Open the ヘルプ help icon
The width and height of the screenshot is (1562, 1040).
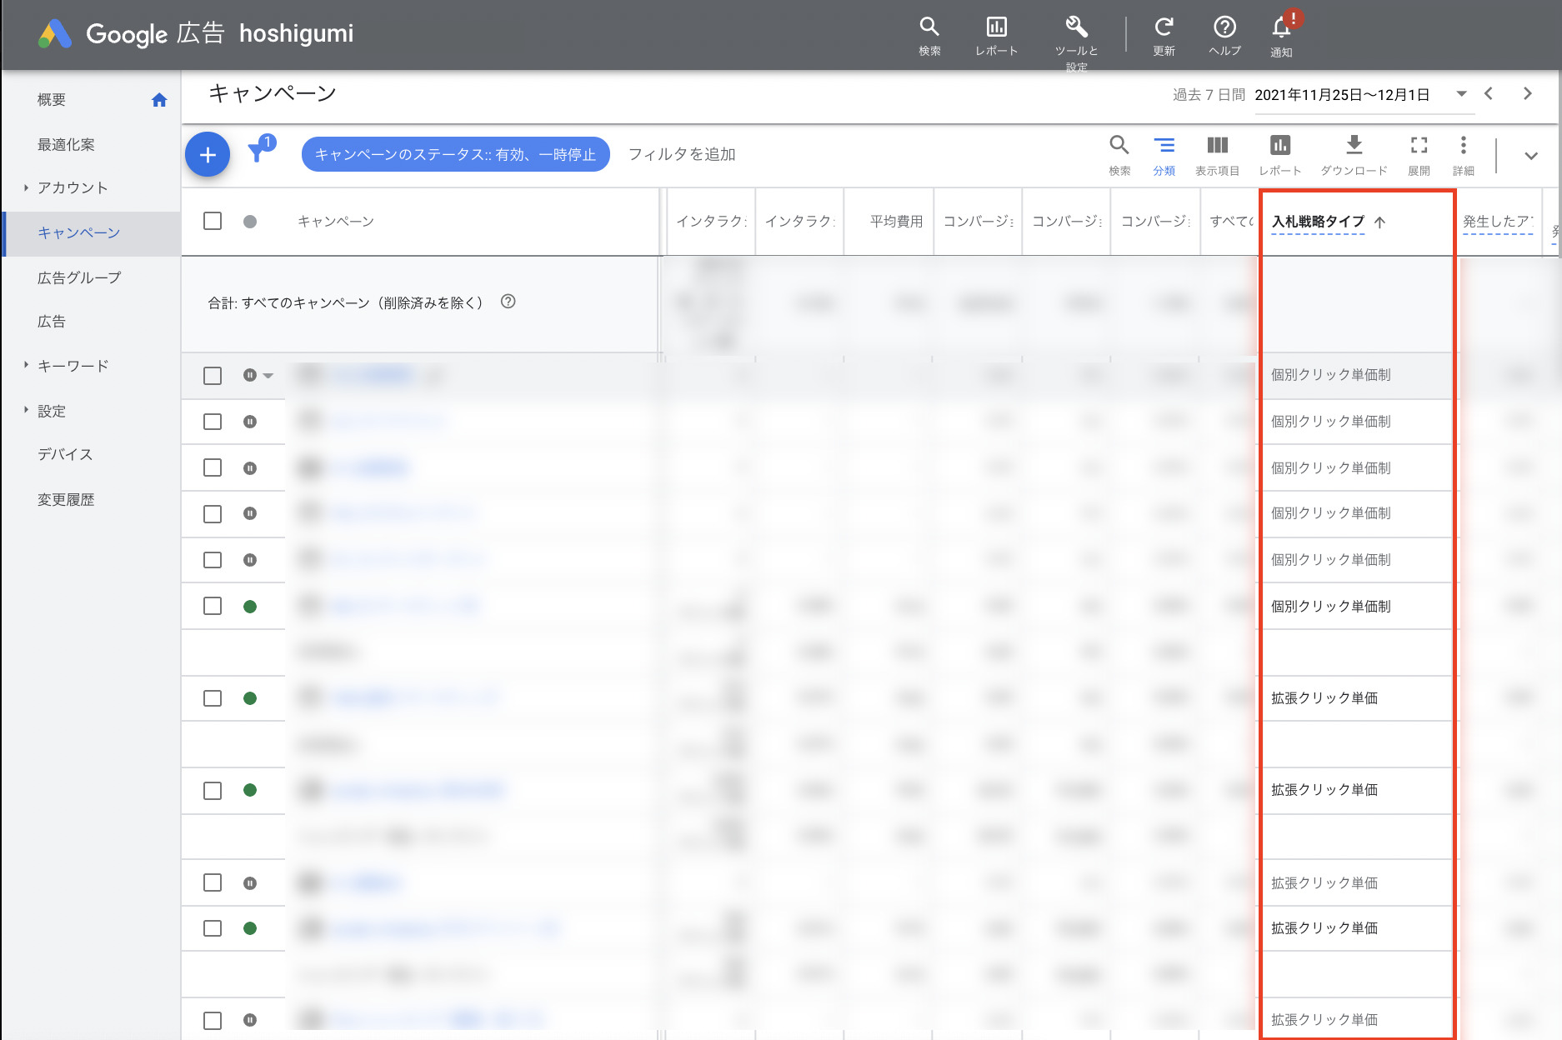click(x=1224, y=29)
